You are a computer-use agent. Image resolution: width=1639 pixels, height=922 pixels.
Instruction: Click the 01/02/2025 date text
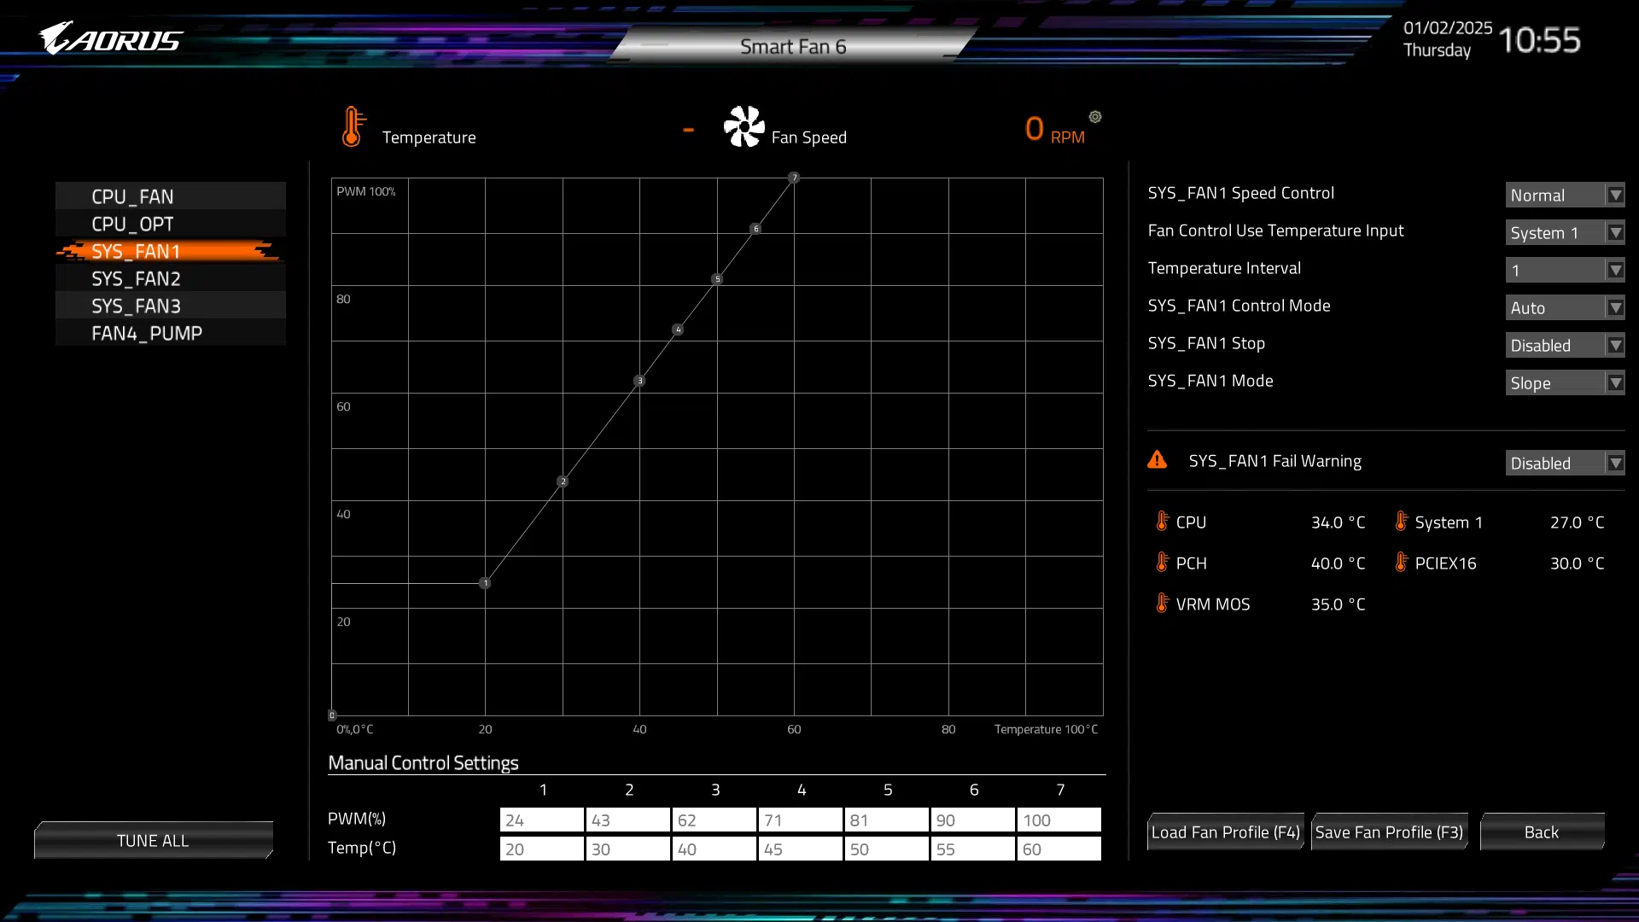(1448, 27)
